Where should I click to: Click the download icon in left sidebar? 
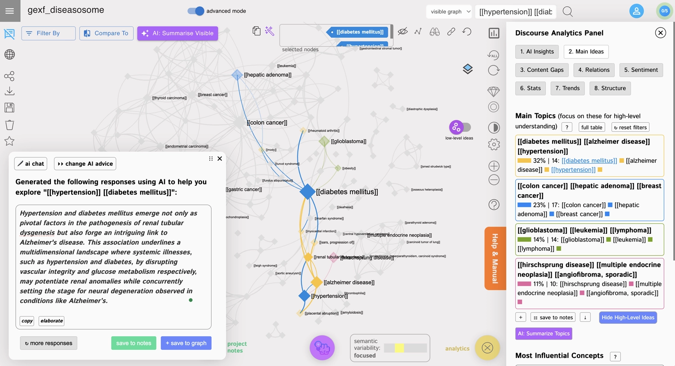[x=9, y=91]
